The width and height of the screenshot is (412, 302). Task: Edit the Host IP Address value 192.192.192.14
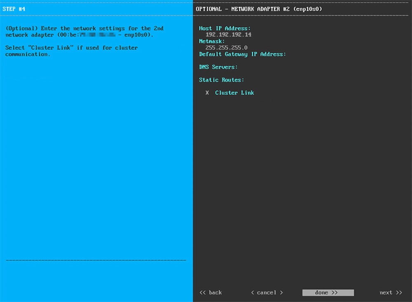[228, 35]
